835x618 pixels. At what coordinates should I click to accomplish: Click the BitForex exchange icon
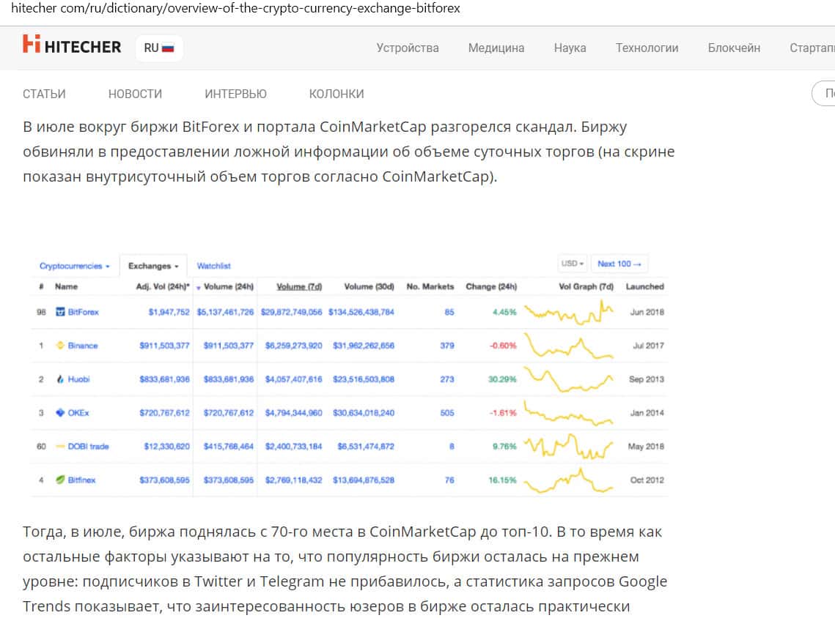(x=61, y=312)
